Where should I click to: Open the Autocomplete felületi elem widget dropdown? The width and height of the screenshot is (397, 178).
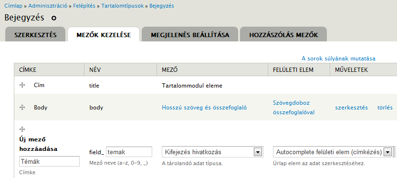pos(333,152)
